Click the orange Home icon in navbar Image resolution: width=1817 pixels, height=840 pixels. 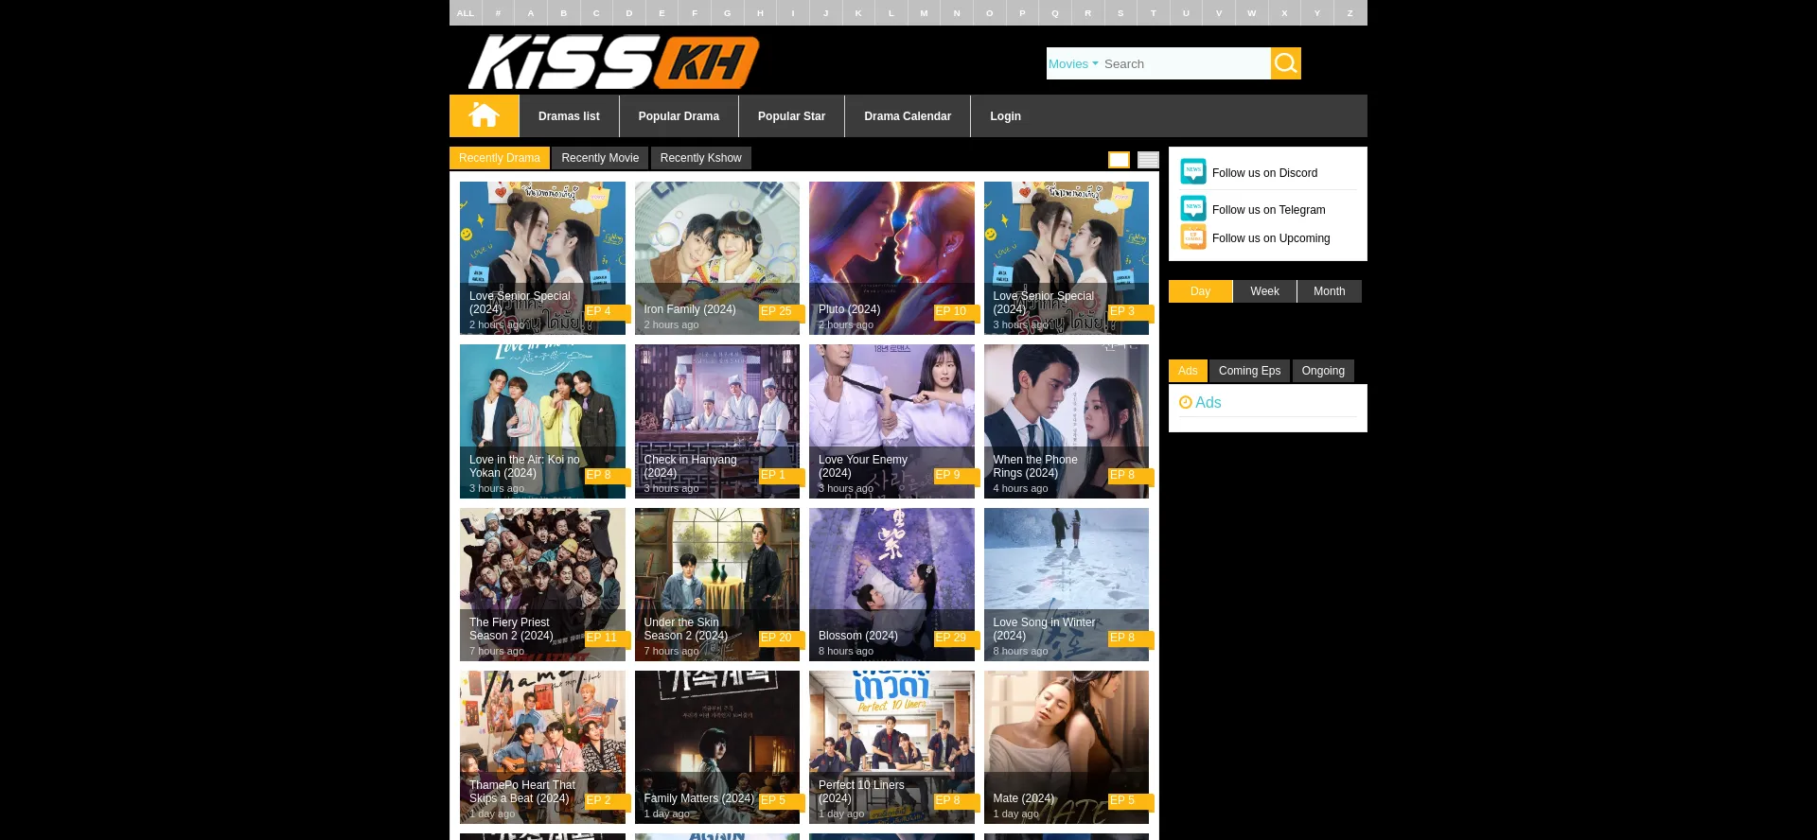click(484, 115)
